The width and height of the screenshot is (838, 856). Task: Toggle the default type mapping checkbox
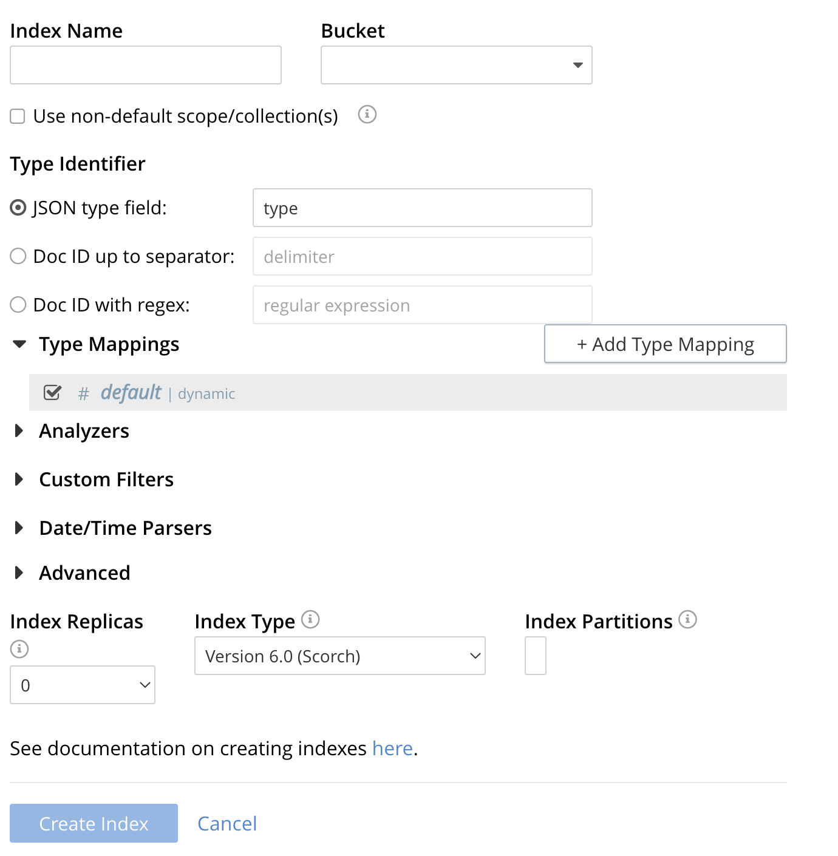53,393
